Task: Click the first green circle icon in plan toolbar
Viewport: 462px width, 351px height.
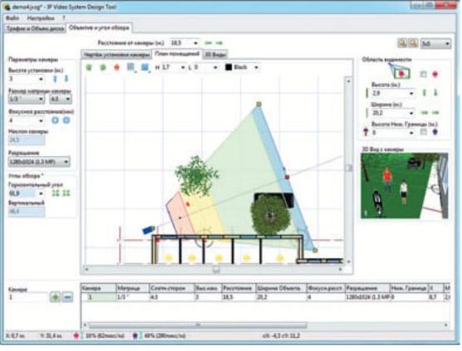Action: (89, 67)
